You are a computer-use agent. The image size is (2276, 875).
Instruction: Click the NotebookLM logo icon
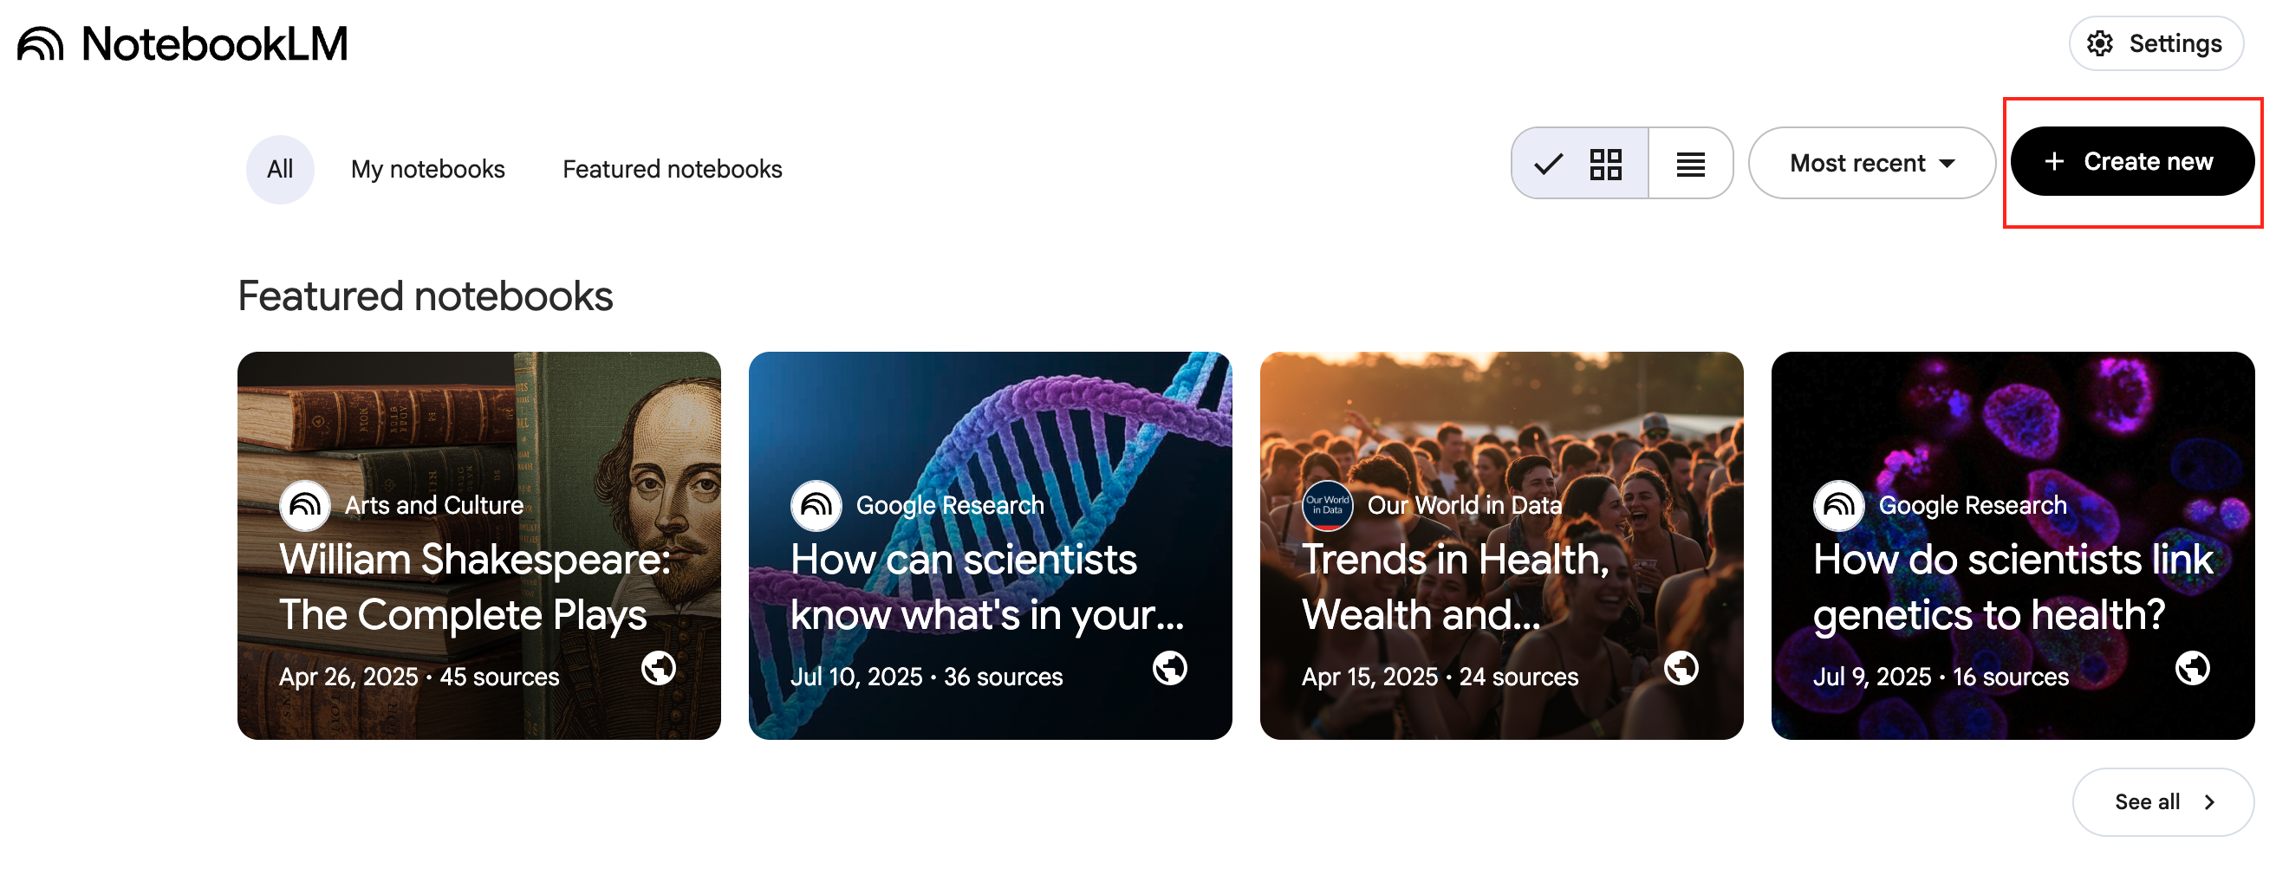click(41, 44)
